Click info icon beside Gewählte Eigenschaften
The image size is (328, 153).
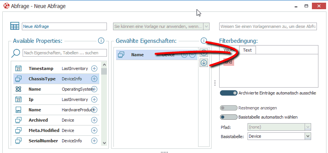203,41
